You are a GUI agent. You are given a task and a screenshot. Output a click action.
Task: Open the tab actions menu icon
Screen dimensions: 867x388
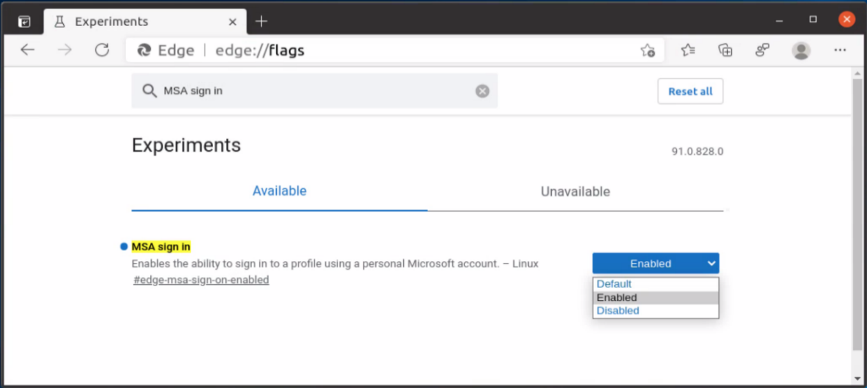(x=24, y=20)
